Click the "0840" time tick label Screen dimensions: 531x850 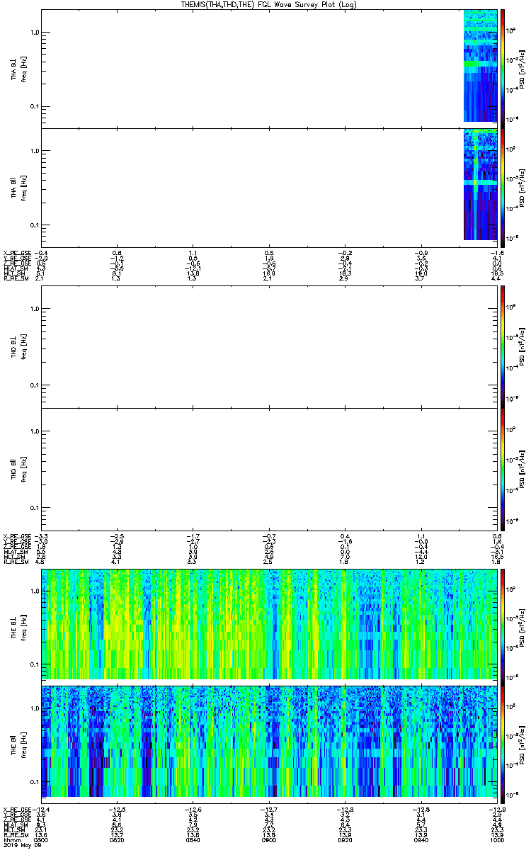click(x=193, y=840)
